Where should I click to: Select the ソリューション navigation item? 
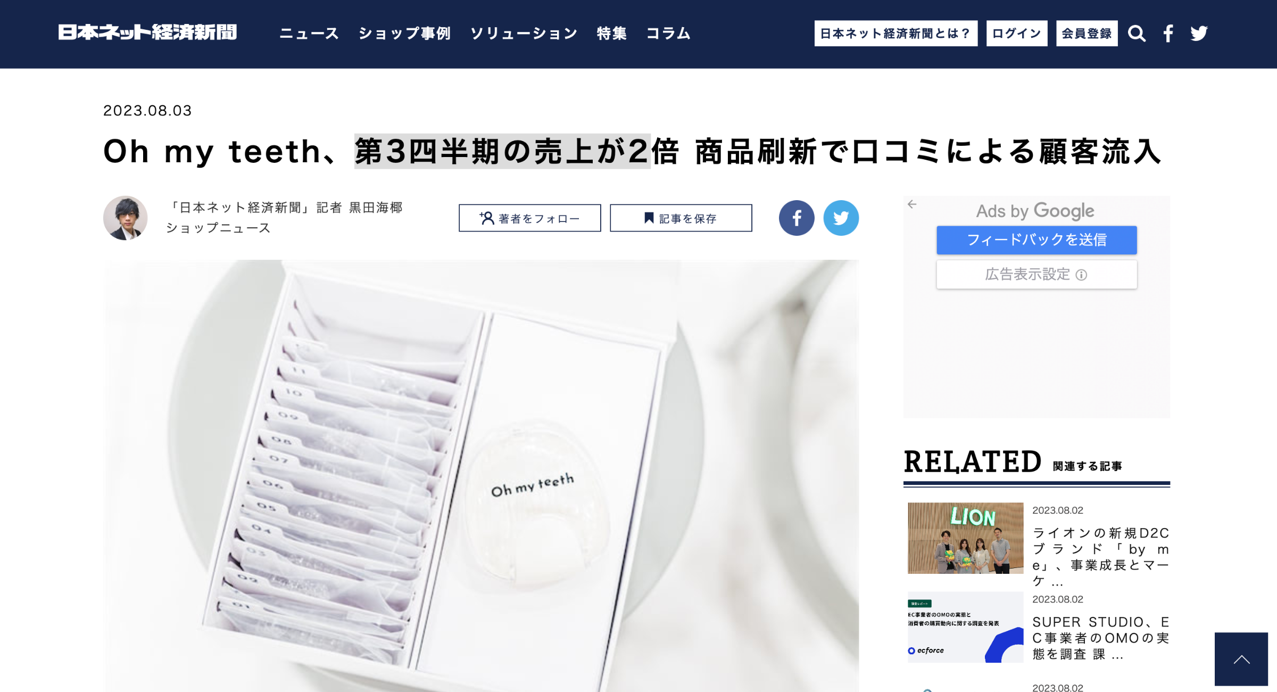(524, 34)
